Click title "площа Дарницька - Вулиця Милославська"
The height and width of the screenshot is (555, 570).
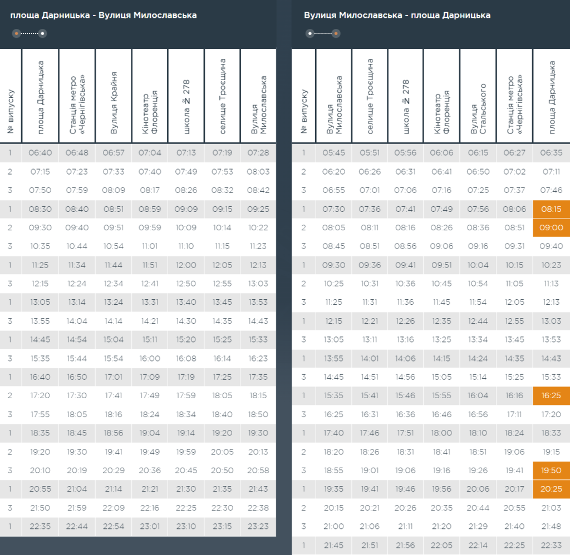[104, 15]
